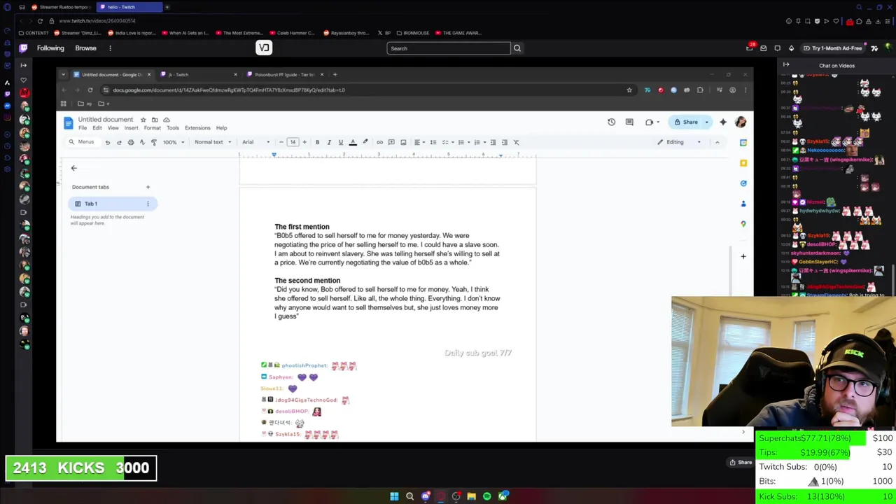Viewport: 896px width, 504px height.
Task: Redo edit in Google Docs toolbar
Action: click(119, 142)
